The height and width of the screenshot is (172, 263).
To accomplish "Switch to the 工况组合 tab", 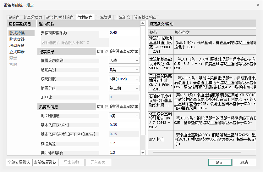I will (x=122, y=17).
